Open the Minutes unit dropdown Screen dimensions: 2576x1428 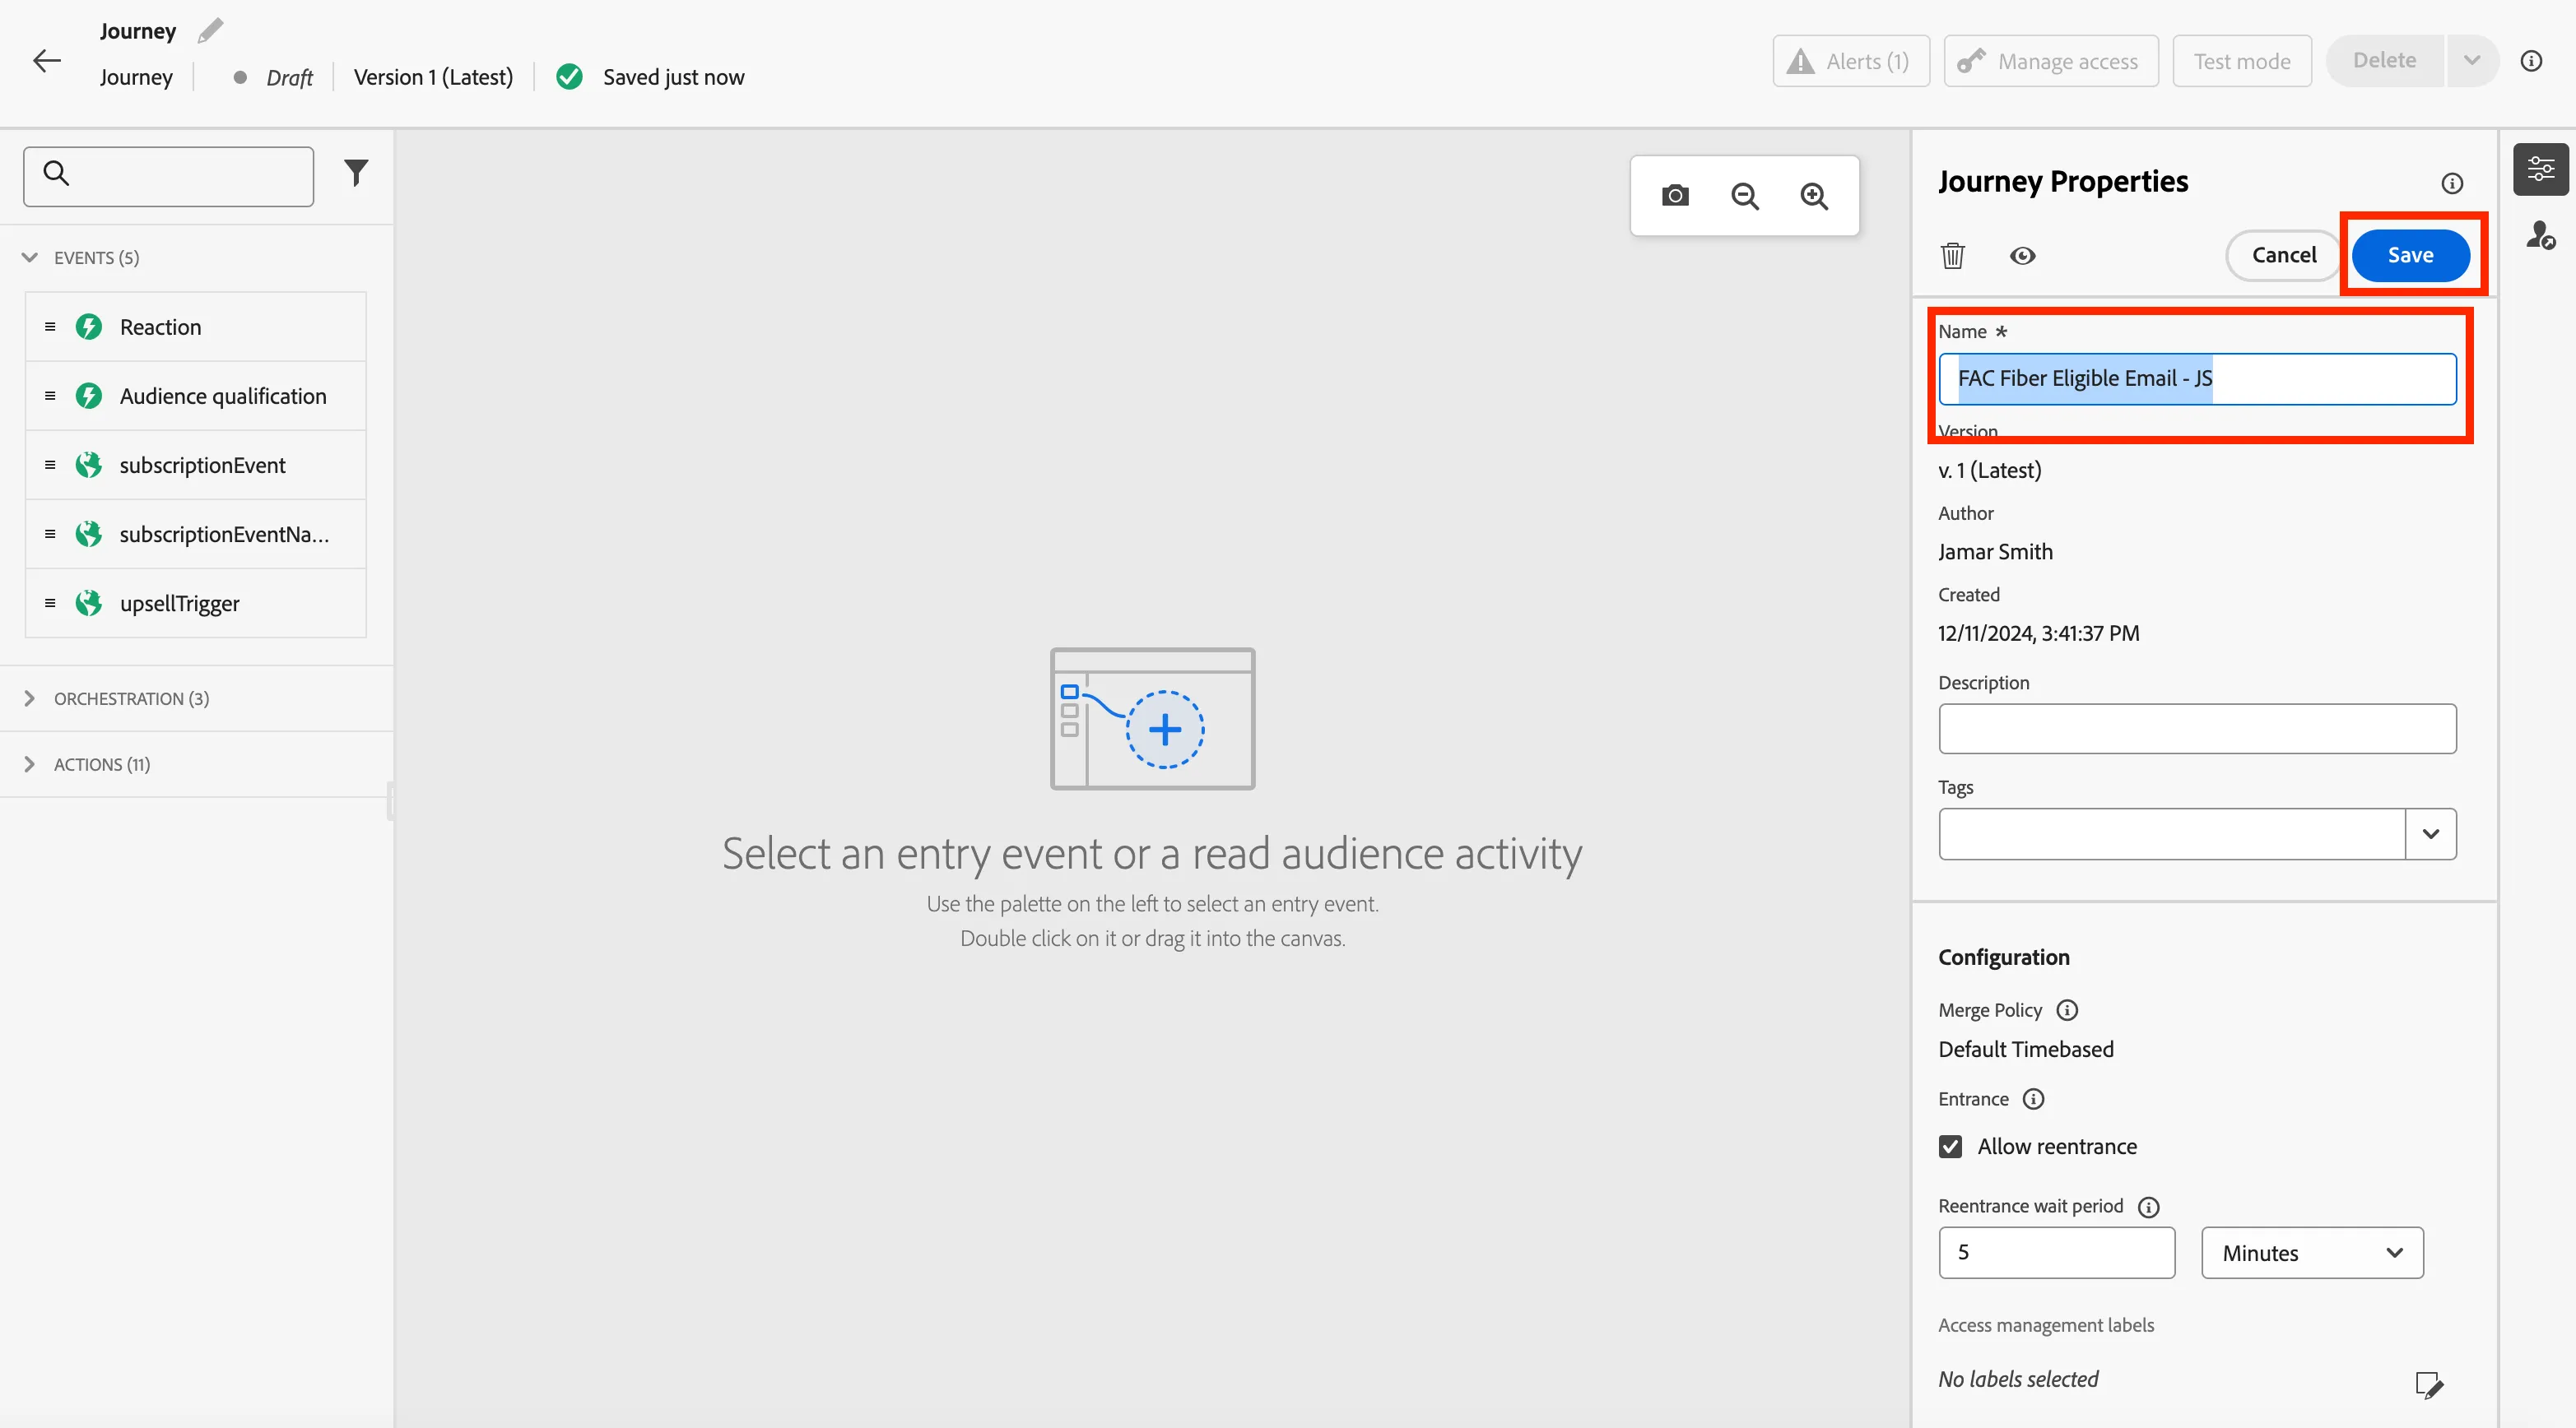2312,1253
